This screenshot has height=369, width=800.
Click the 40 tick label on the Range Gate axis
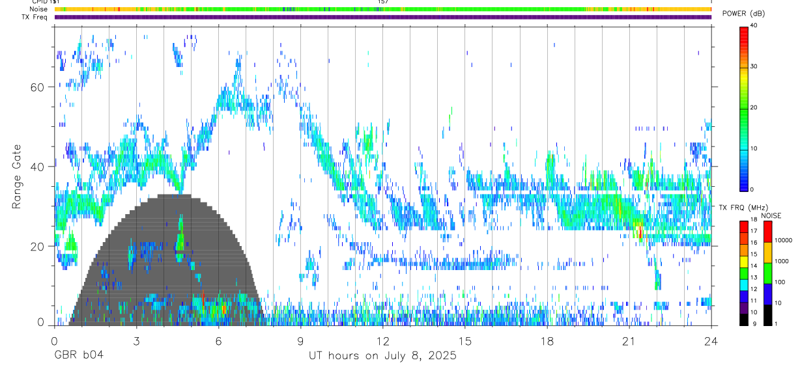[37, 167]
